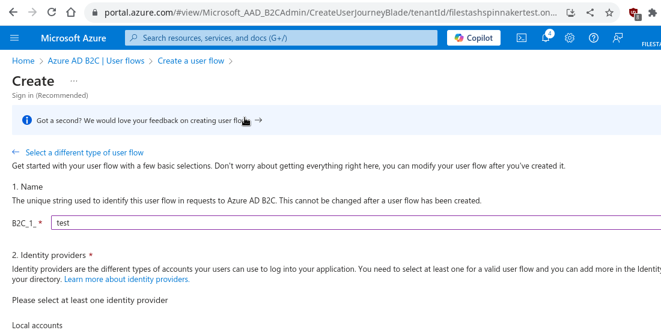Click the B2C_1_ name input field
Viewport: 661px width, 330px height.
coord(356,223)
